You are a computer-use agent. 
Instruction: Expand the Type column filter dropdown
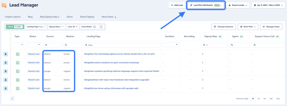(x=18, y=45)
